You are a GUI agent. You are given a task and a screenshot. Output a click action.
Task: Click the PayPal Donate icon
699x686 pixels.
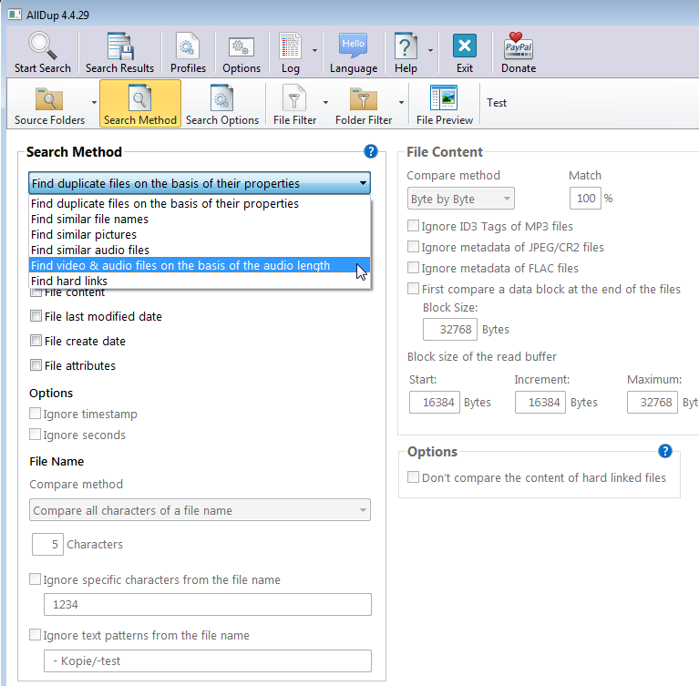click(519, 46)
